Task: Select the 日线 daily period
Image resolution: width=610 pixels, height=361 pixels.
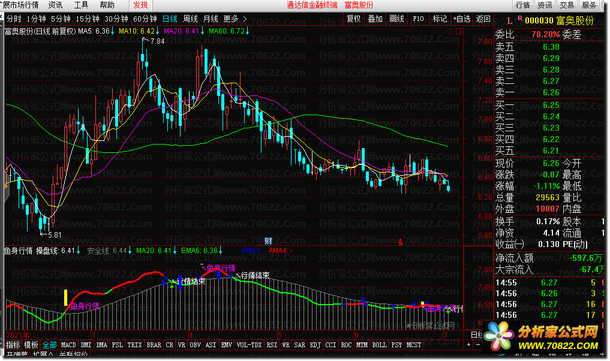Action: pos(170,19)
